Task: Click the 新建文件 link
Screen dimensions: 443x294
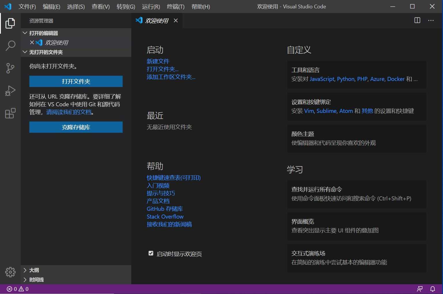Action: tap(158, 61)
